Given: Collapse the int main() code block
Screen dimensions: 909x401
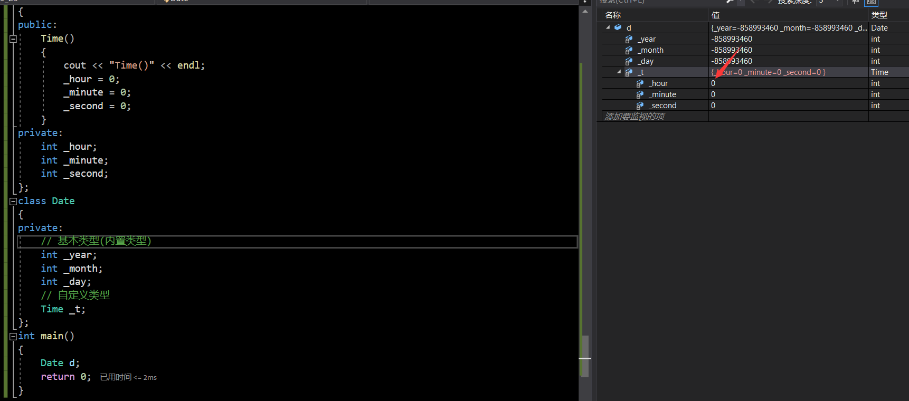Looking at the screenshot, I should pos(13,336).
